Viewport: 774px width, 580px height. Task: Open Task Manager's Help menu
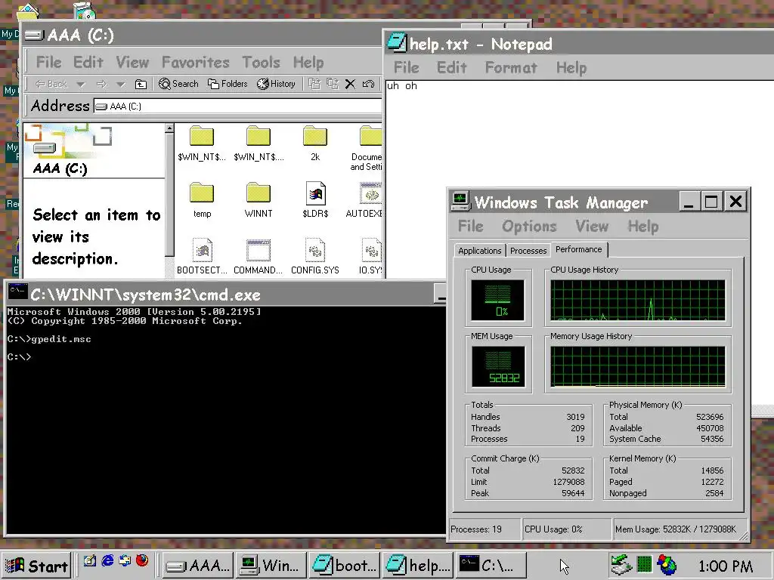pyautogui.click(x=643, y=227)
